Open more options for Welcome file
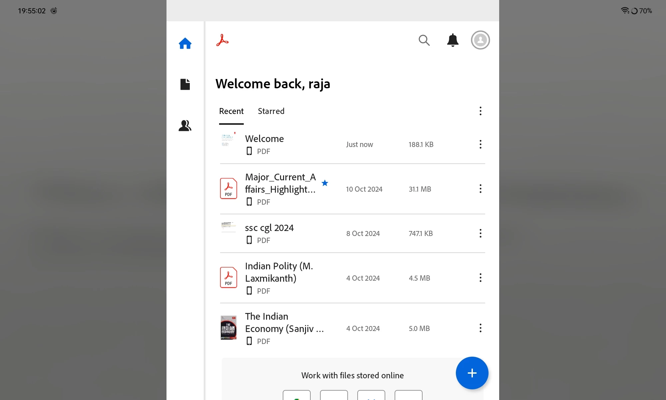The image size is (666, 400). coord(480,144)
